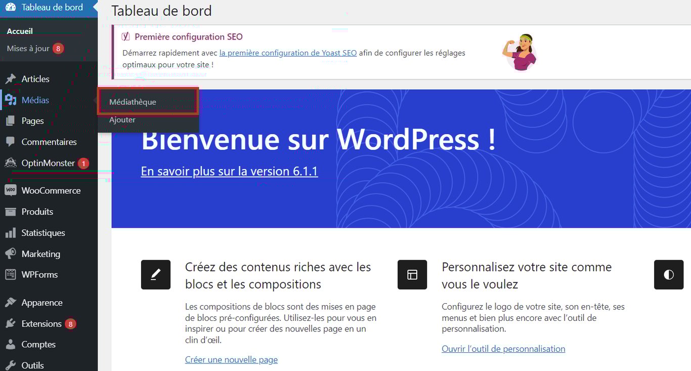Expand the WPForms submenu
691x371 pixels.
tap(38, 274)
